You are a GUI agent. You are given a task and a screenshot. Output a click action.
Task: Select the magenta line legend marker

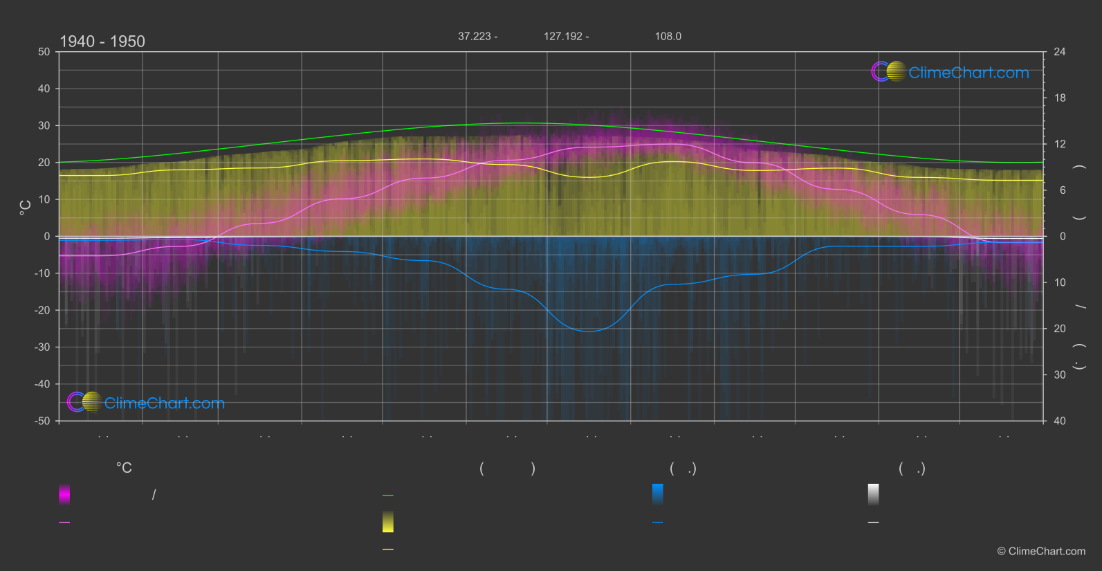coord(64,523)
